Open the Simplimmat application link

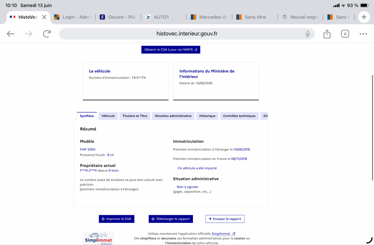click(x=223, y=234)
